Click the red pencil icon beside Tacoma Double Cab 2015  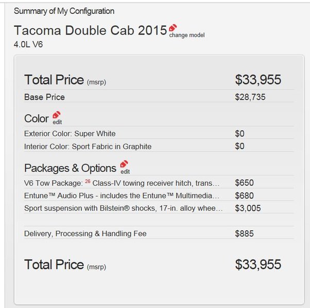(173, 28)
